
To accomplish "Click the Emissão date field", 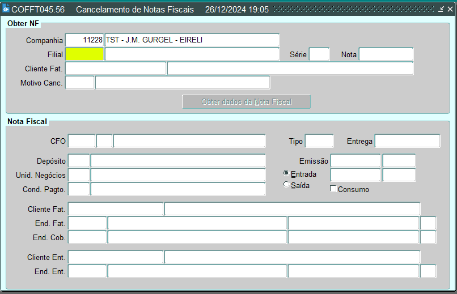I will pos(356,161).
